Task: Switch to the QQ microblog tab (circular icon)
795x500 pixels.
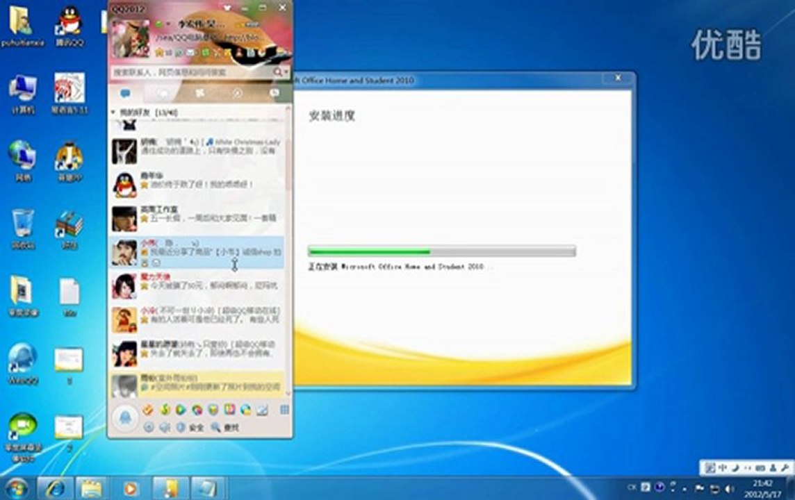Action: tap(237, 93)
